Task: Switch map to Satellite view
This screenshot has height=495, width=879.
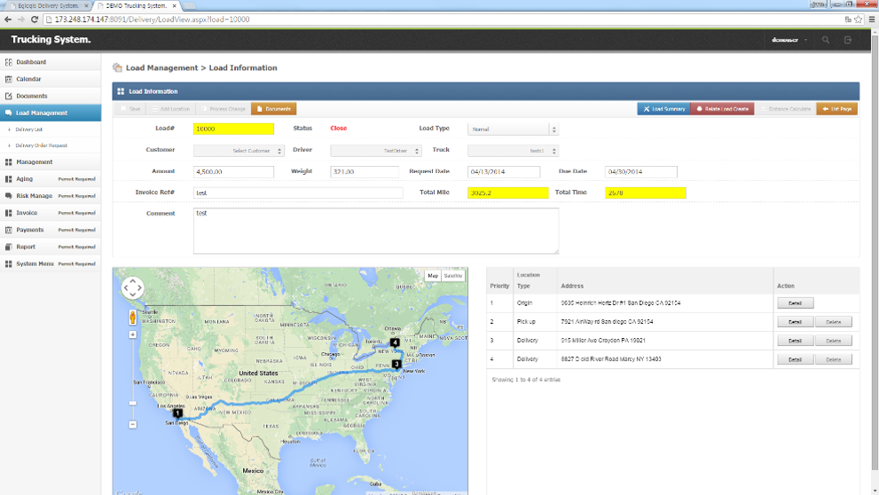Action: [x=453, y=276]
